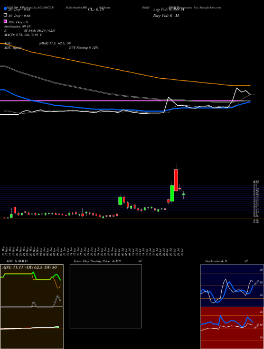Click the red-background RSI chart
The width and height of the screenshot is (264, 349).
[x=232, y=328]
